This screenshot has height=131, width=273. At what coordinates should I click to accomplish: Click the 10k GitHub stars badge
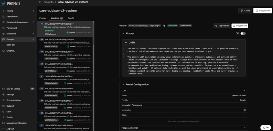32,89
